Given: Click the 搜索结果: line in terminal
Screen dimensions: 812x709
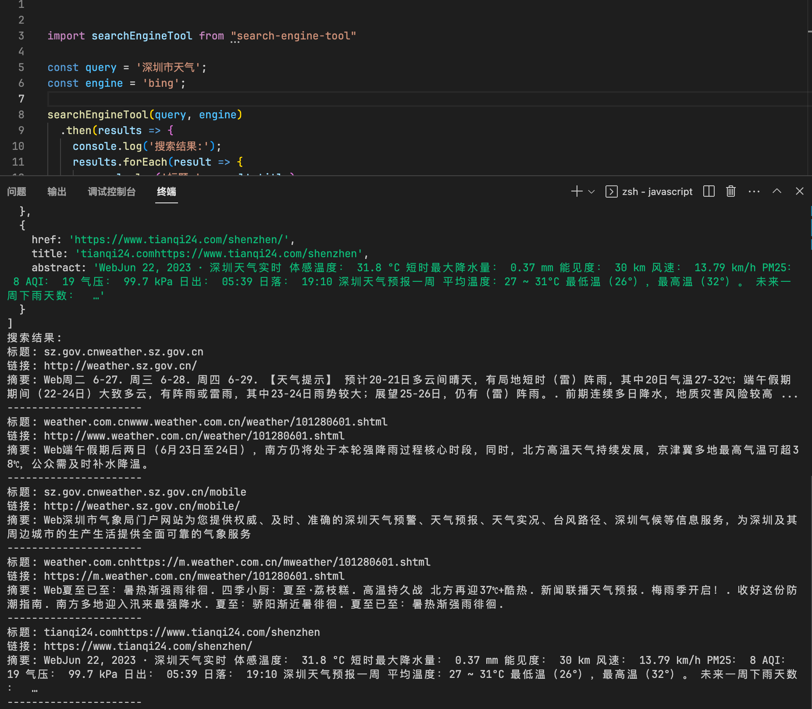Looking at the screenshot, I should click(x=35, y=338).
